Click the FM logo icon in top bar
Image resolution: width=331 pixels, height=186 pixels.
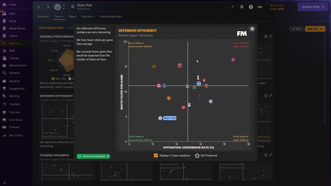tap(260, 7)
